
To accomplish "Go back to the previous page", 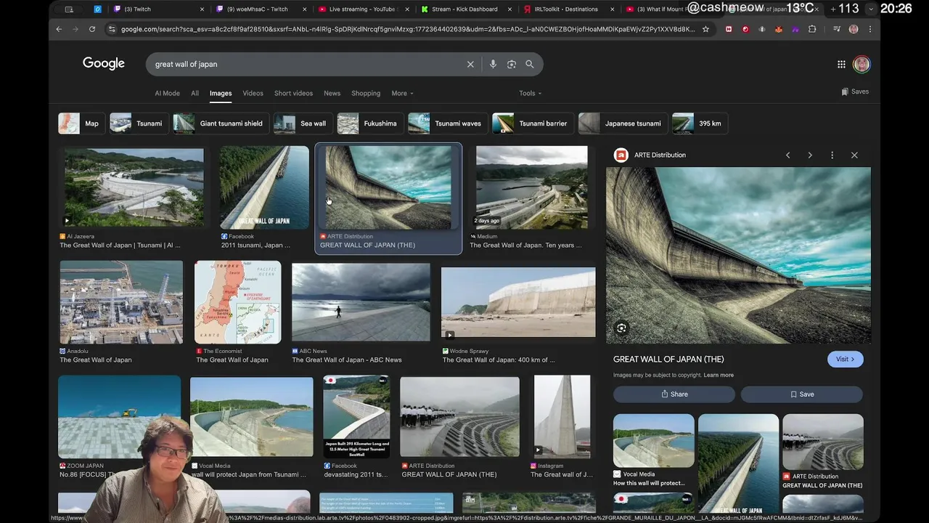I will 59,29.
